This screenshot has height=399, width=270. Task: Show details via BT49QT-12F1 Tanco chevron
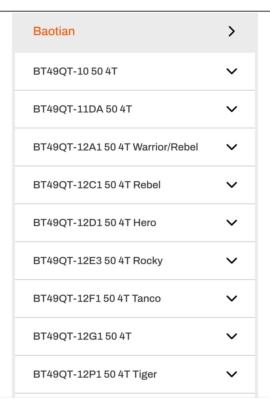[x=231, y=298]
